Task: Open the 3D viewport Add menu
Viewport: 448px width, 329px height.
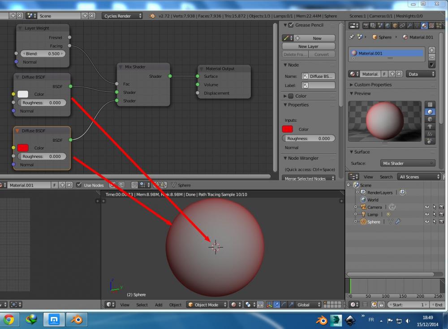Action: tap(159, 305)
